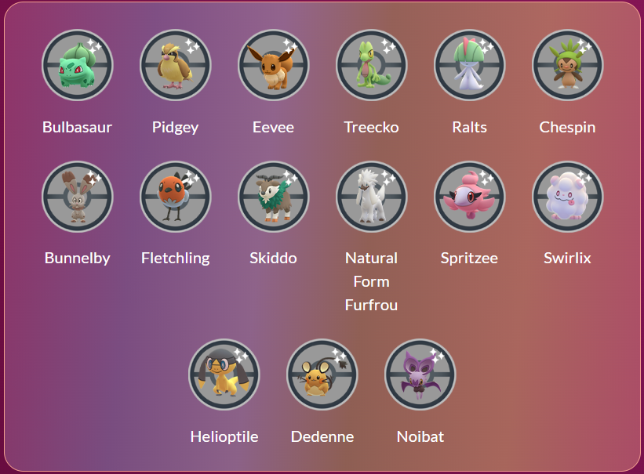Click the Fletchling bird icon

(175, 197)
